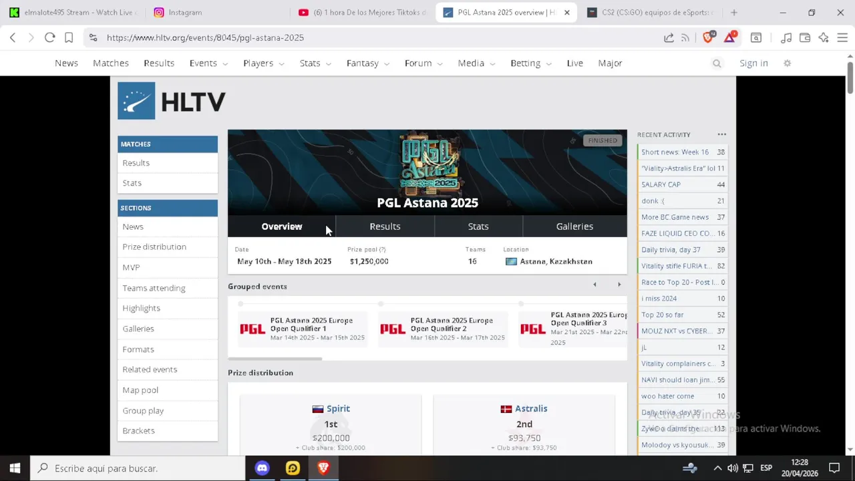Viewport: 855px width, 481px height.
Task: Open Teams attending in Sections sidebar
Action: tap(154, 288)
